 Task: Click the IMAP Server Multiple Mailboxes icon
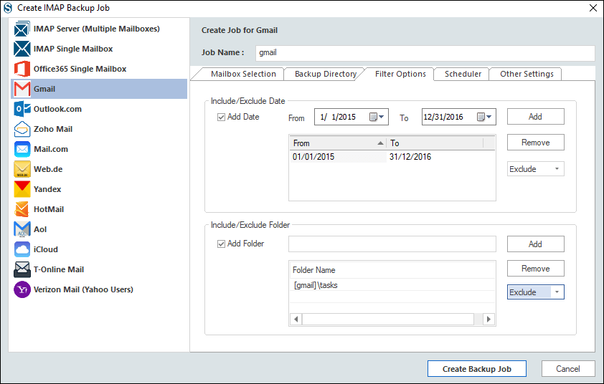pos(22,29)
